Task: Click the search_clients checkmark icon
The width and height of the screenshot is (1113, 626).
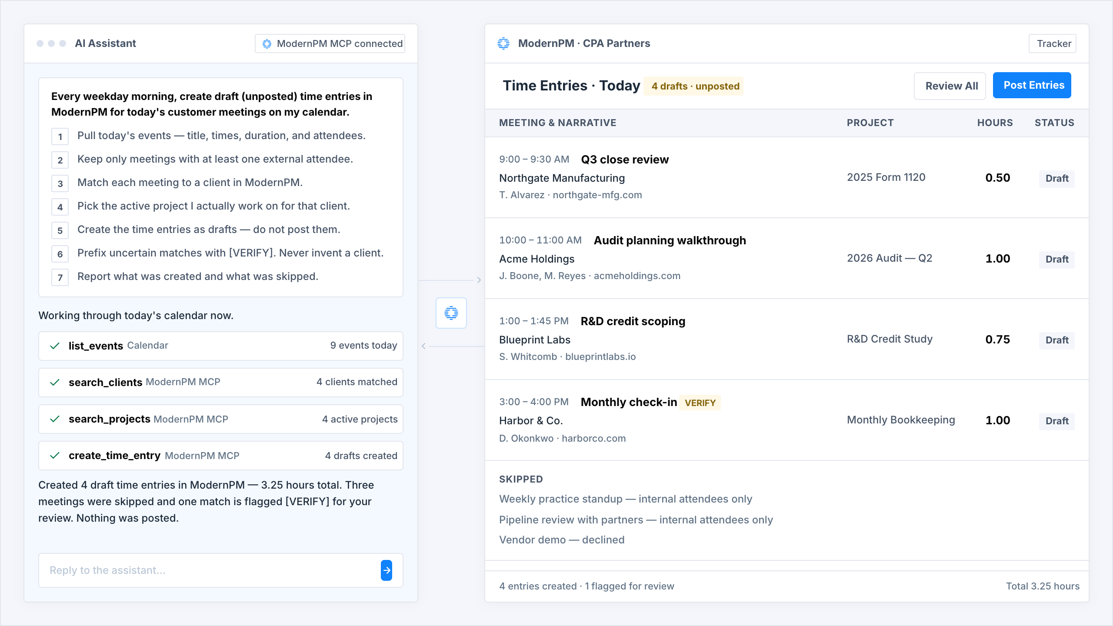Action: [55, 383]
